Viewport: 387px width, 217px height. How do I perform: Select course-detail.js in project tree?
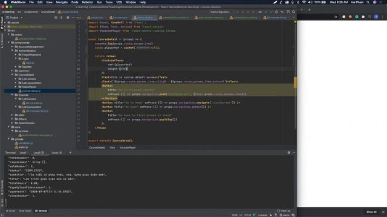pos(31,91)
